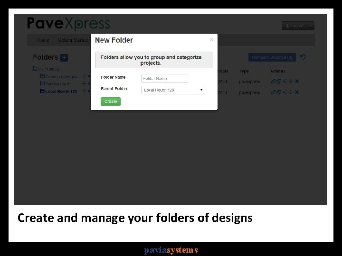Image resolution: width=342 pixels, height=256 pixels.
Task: Delete the bottom project row with X icon
Action: pyautogui.click(x=297, y=92)
